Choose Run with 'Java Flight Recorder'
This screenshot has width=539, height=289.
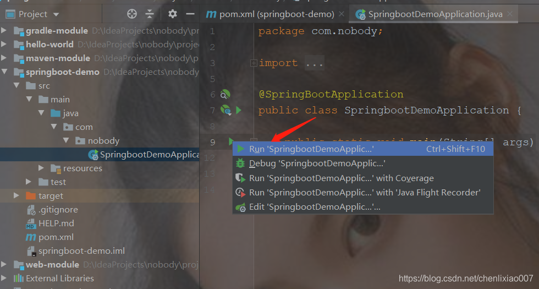point(363,193)
